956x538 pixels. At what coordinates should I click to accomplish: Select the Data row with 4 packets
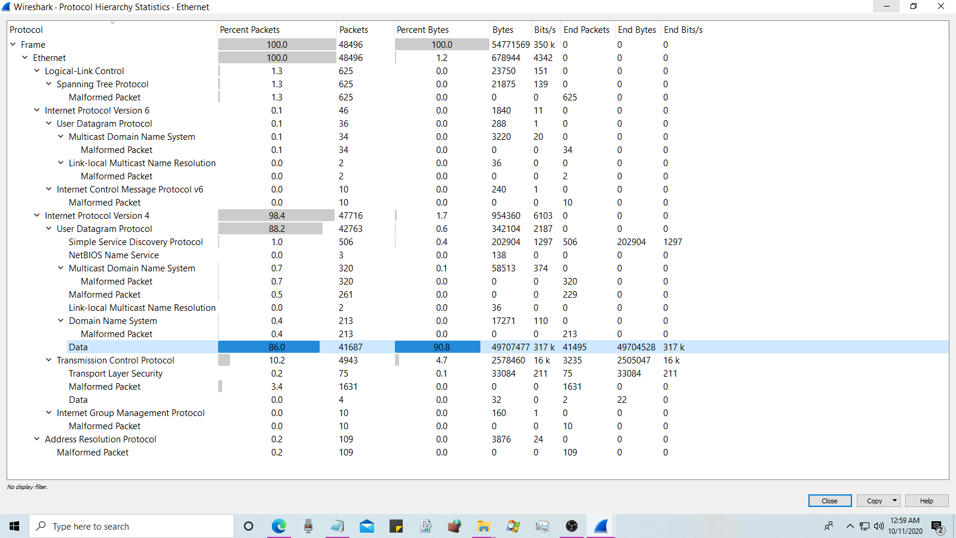point(478,399)
